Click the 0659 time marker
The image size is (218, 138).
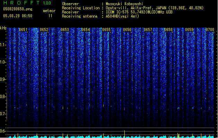tap(189, 30)
